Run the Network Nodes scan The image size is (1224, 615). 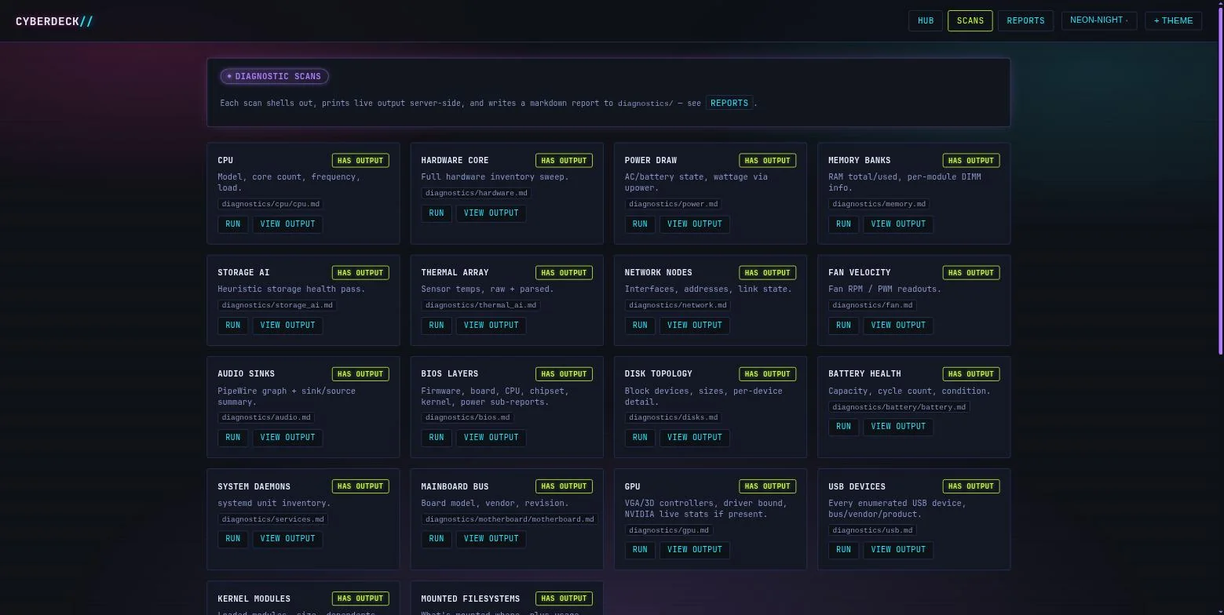(640, 325)
